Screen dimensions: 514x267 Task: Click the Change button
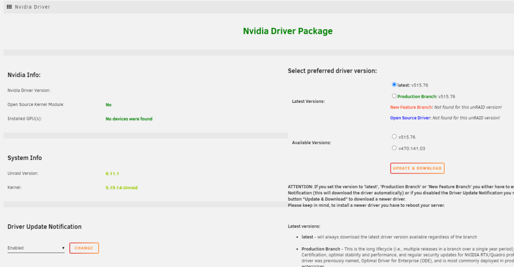tap(84, 248)
